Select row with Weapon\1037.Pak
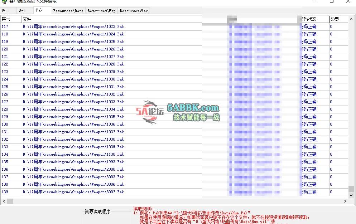Image resolution: width=356 pixels, height=224 pixels. (x=174, y=132)
